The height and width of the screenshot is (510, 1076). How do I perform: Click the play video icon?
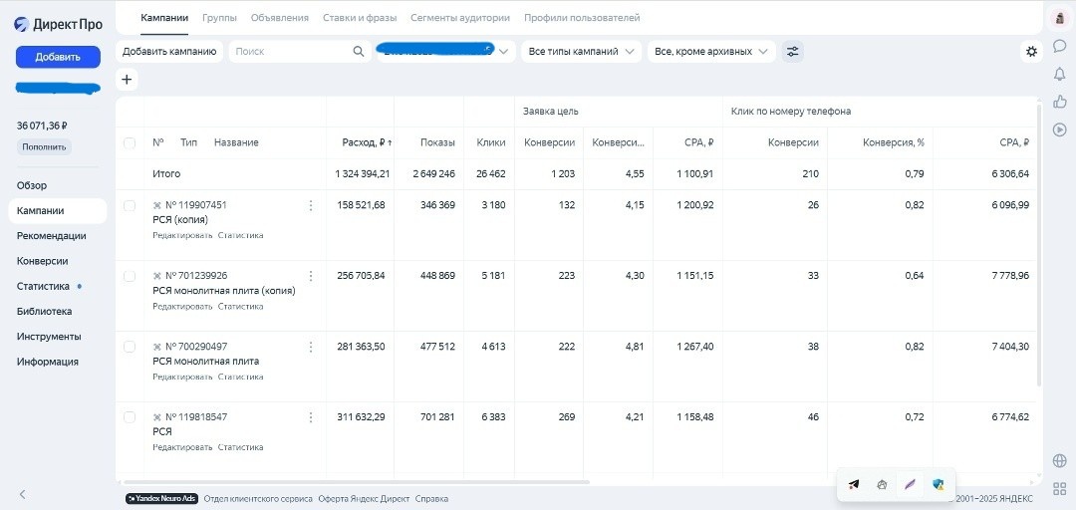click(1059, 129)
